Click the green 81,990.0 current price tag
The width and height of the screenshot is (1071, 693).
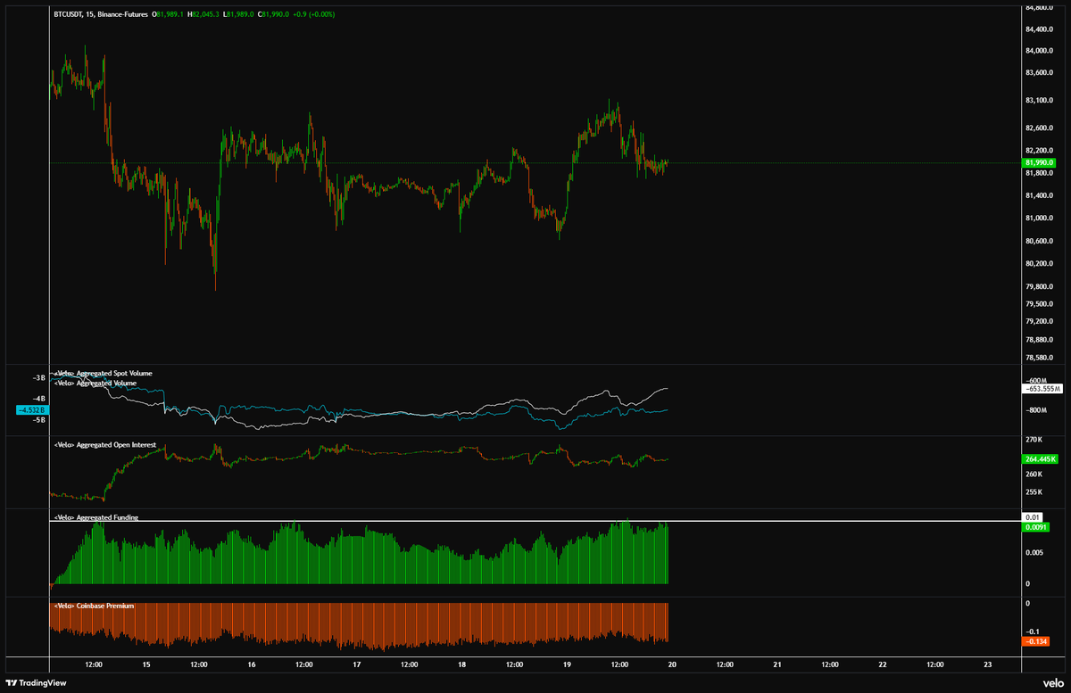click(1040, 162)
